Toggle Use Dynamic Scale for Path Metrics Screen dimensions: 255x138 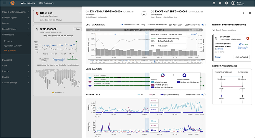[203, 95]
